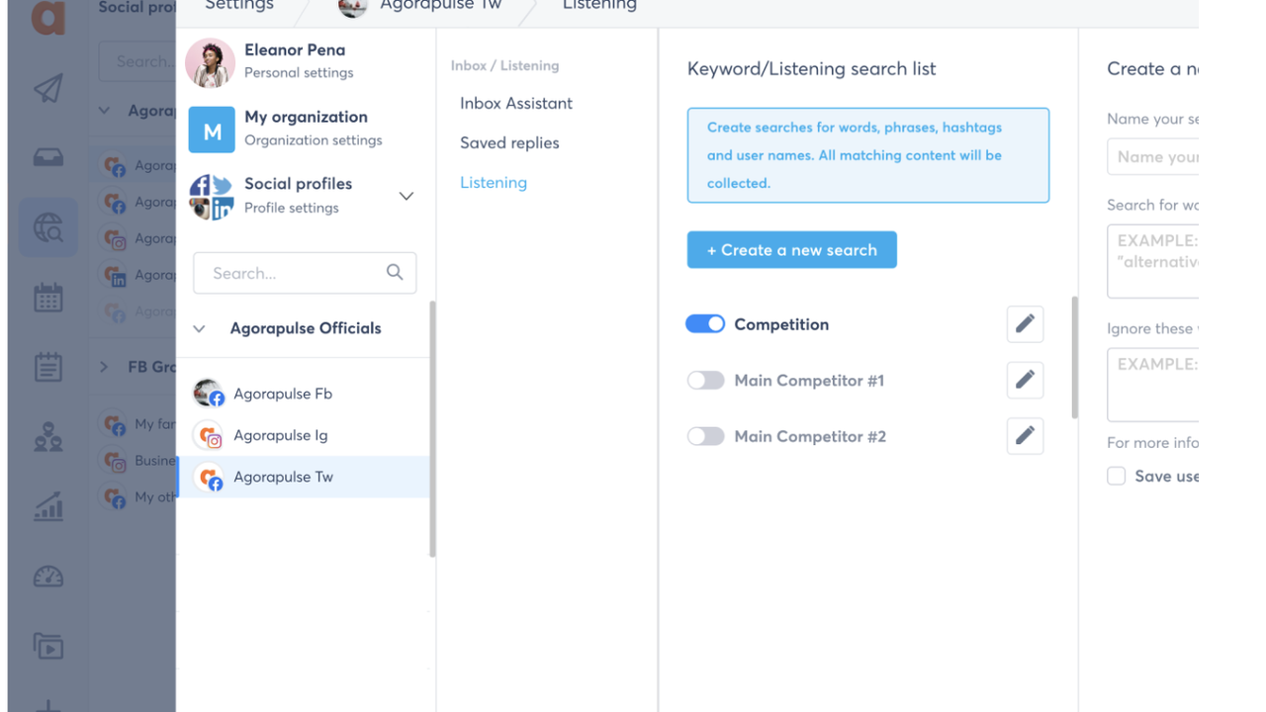Click the bar chart reports icon
The image size is (1266, 712).
pyautogui.click(x=47, y=507)
